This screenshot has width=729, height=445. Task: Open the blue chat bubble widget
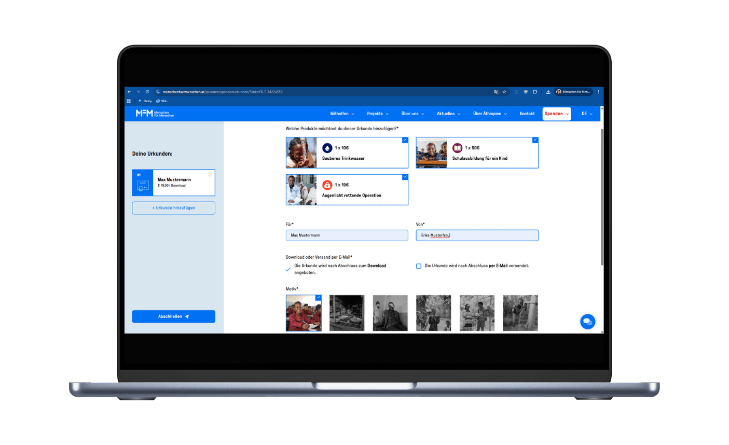[587, 322]
